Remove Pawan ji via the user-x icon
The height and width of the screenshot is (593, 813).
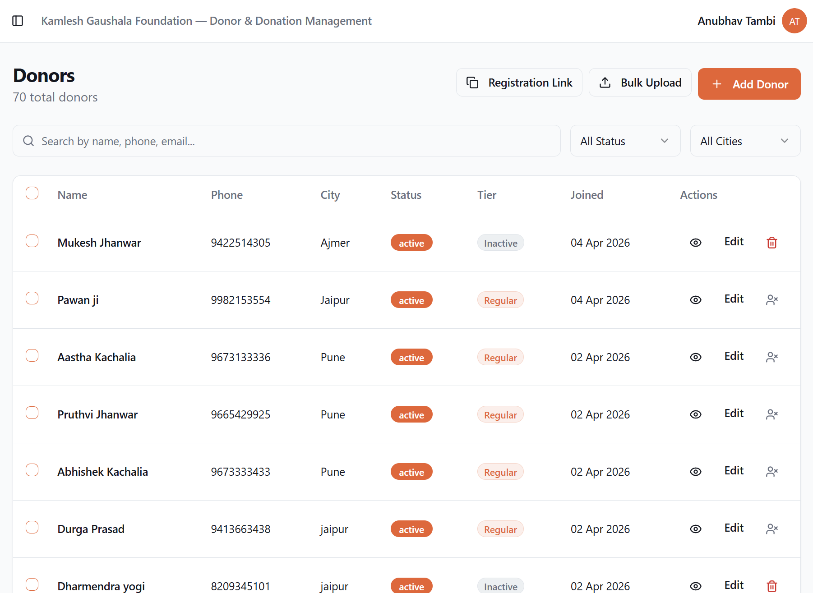[771, 299]
